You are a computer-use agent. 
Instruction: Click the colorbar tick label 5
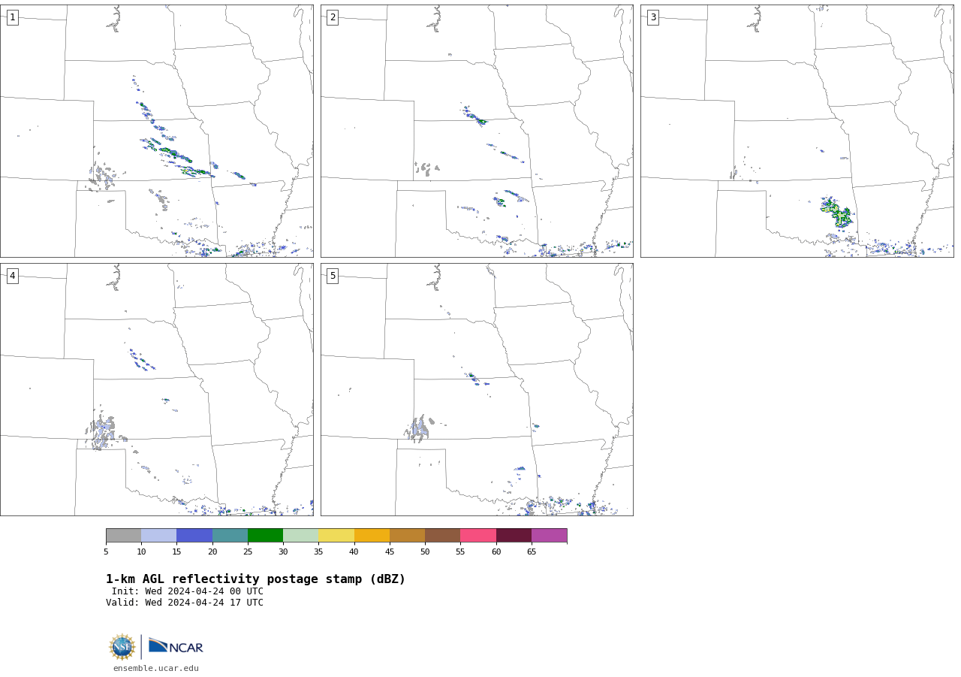[x=106, y=552]
